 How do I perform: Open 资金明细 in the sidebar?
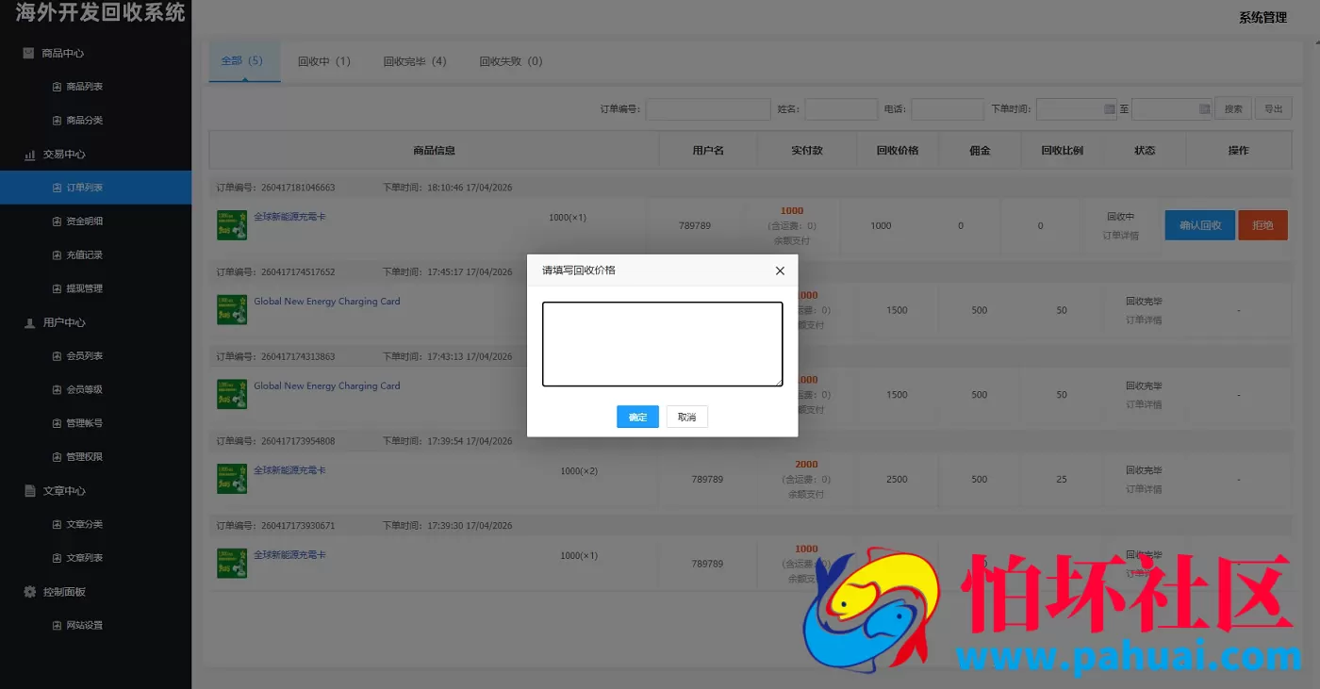(84, 221)
